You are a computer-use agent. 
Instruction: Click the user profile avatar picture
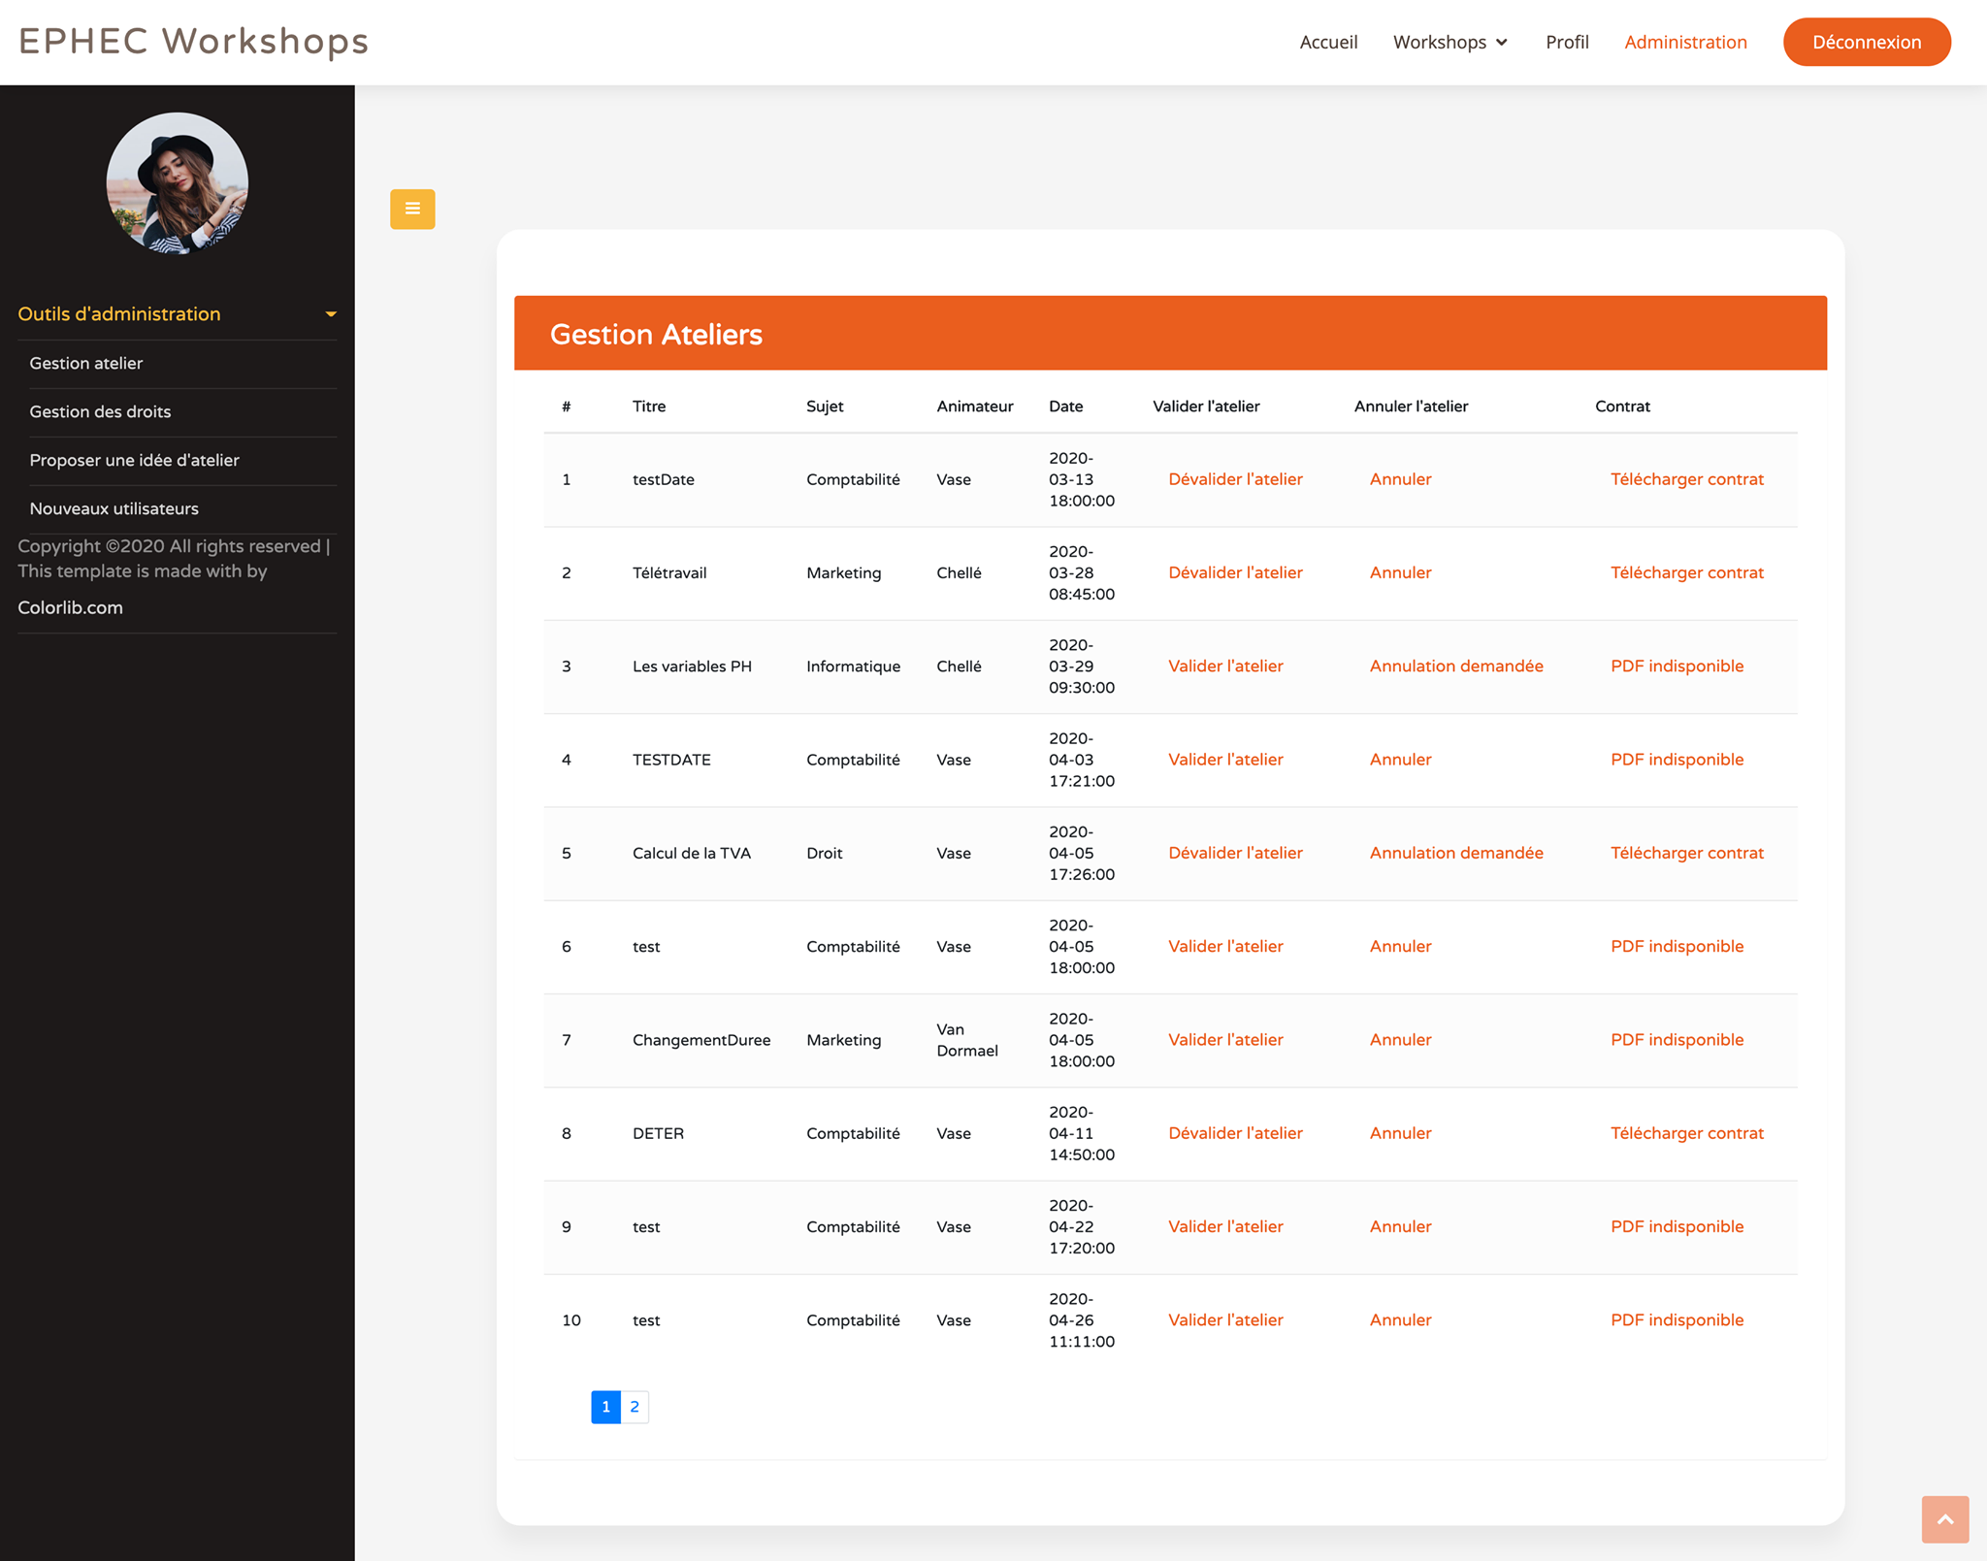point(178,184)
